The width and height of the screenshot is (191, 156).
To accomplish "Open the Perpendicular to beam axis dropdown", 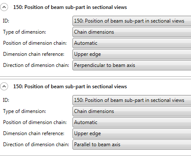I will pyautogui.click(x=132, y=65).
